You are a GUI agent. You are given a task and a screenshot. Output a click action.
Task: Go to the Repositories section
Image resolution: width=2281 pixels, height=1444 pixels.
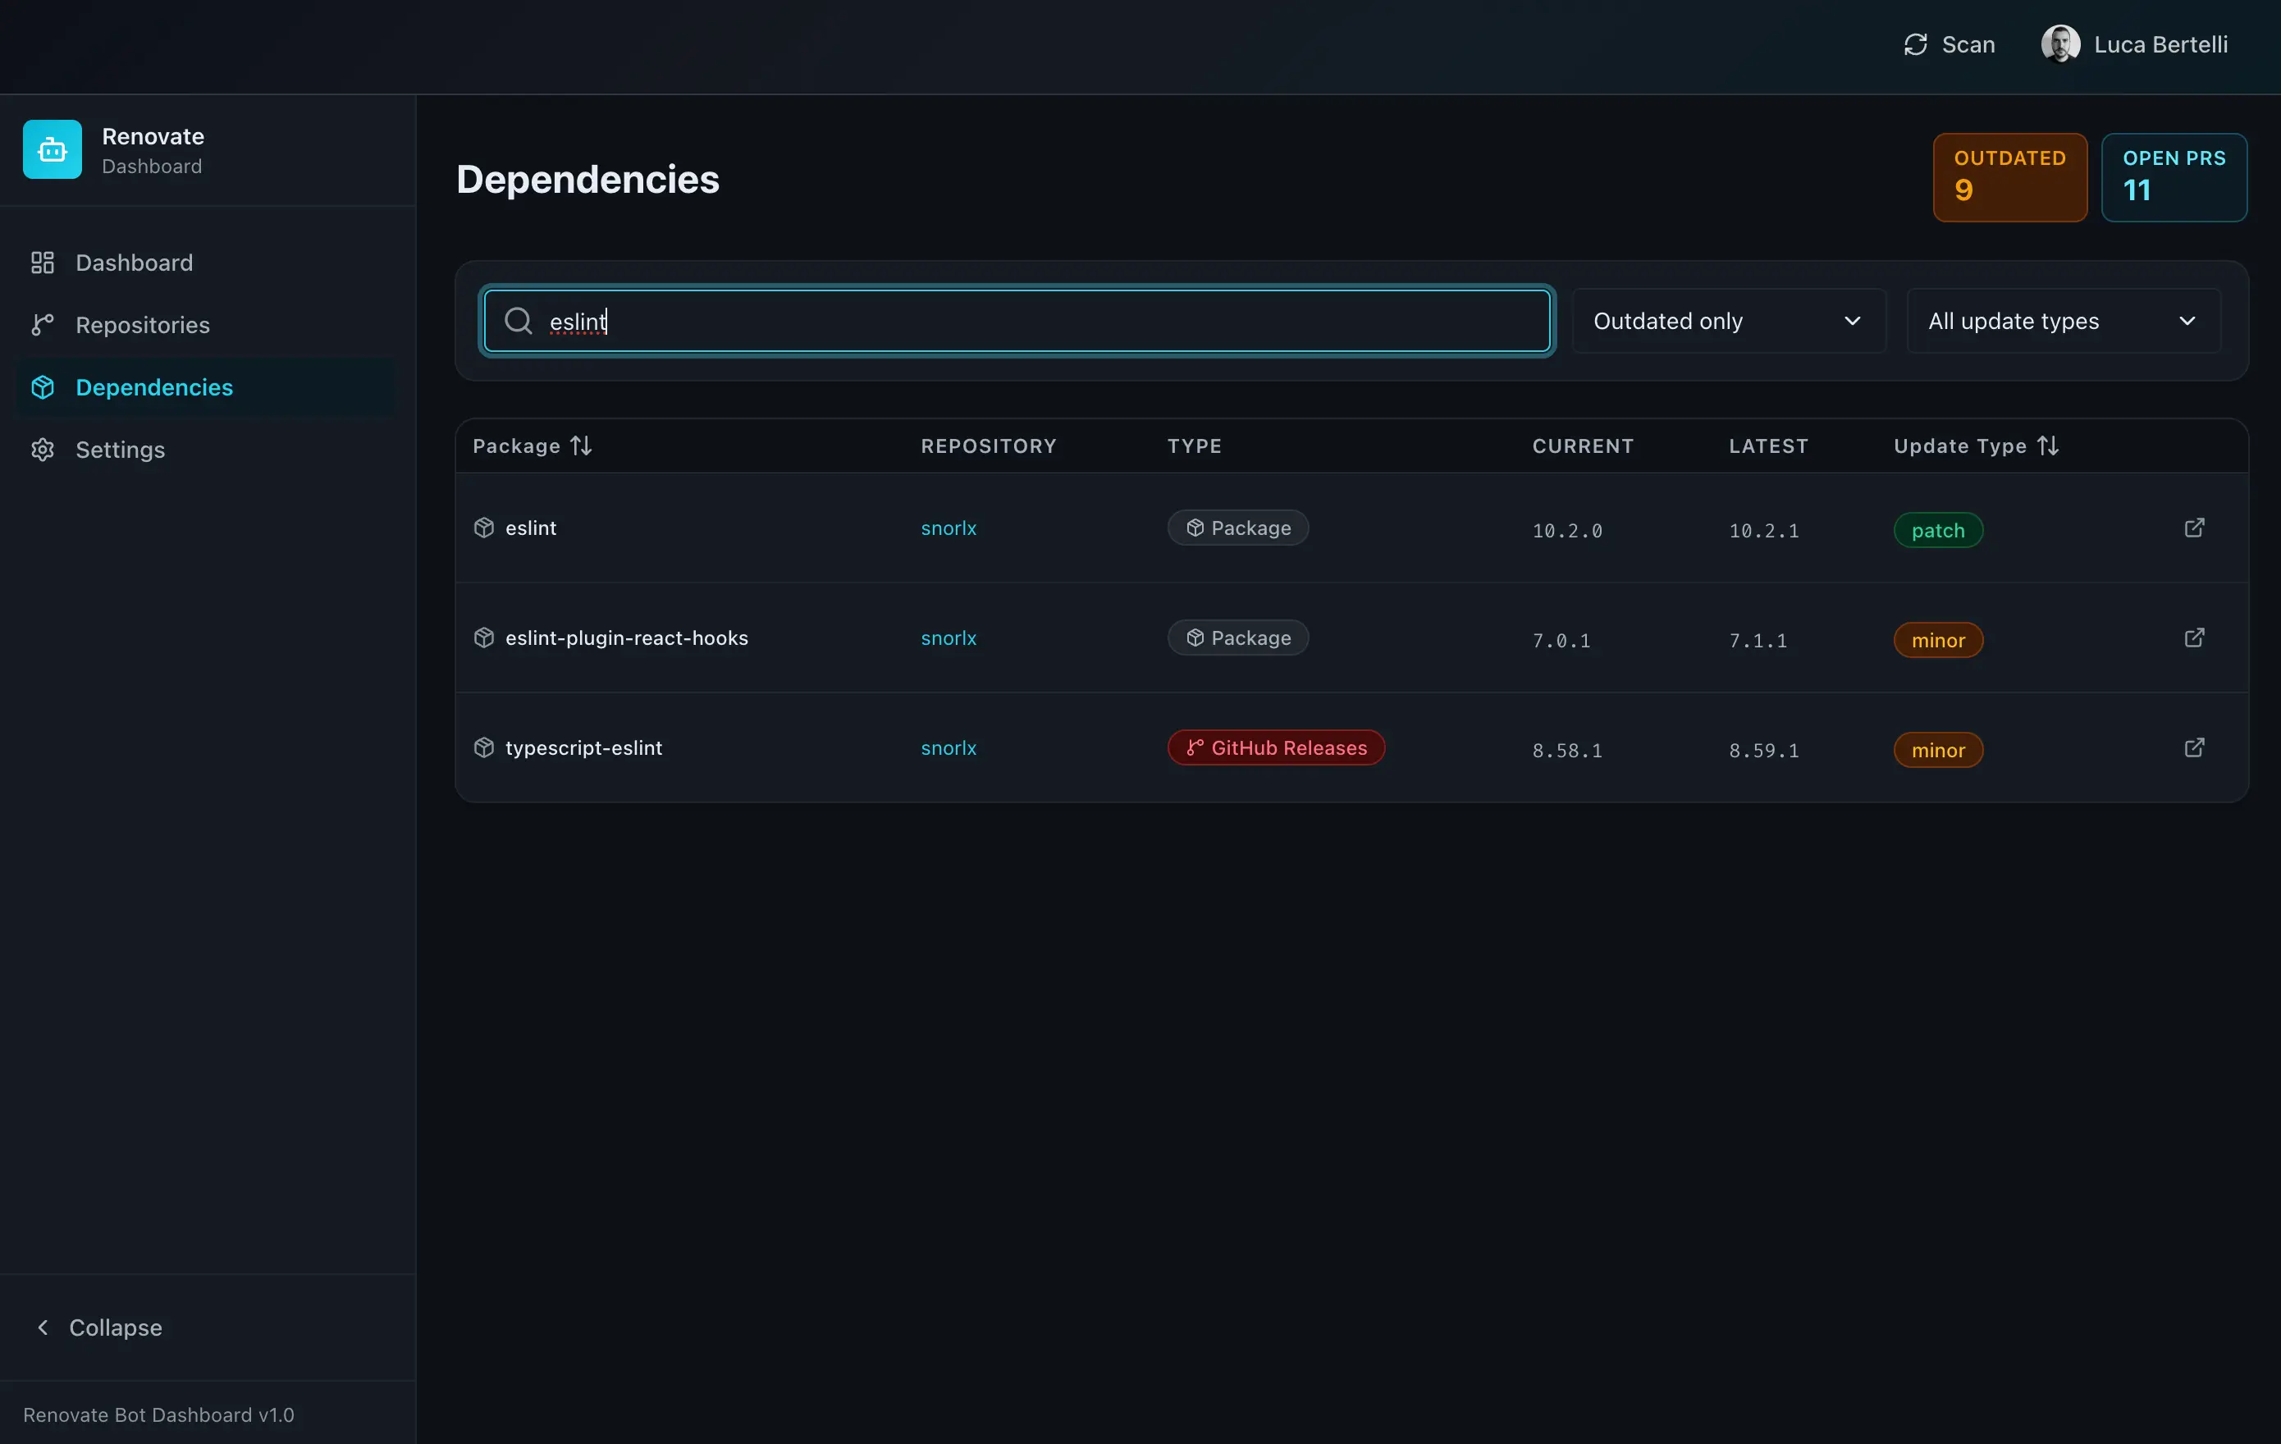pyautogui.click(x=207, y=325)
